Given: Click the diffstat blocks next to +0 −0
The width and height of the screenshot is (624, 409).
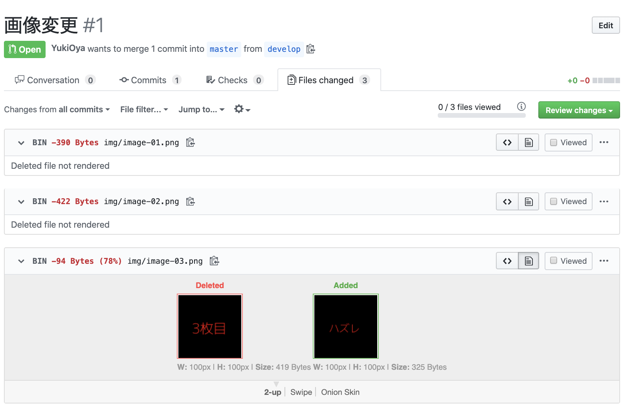Looking at the screenshot, I should coord(606,80).
